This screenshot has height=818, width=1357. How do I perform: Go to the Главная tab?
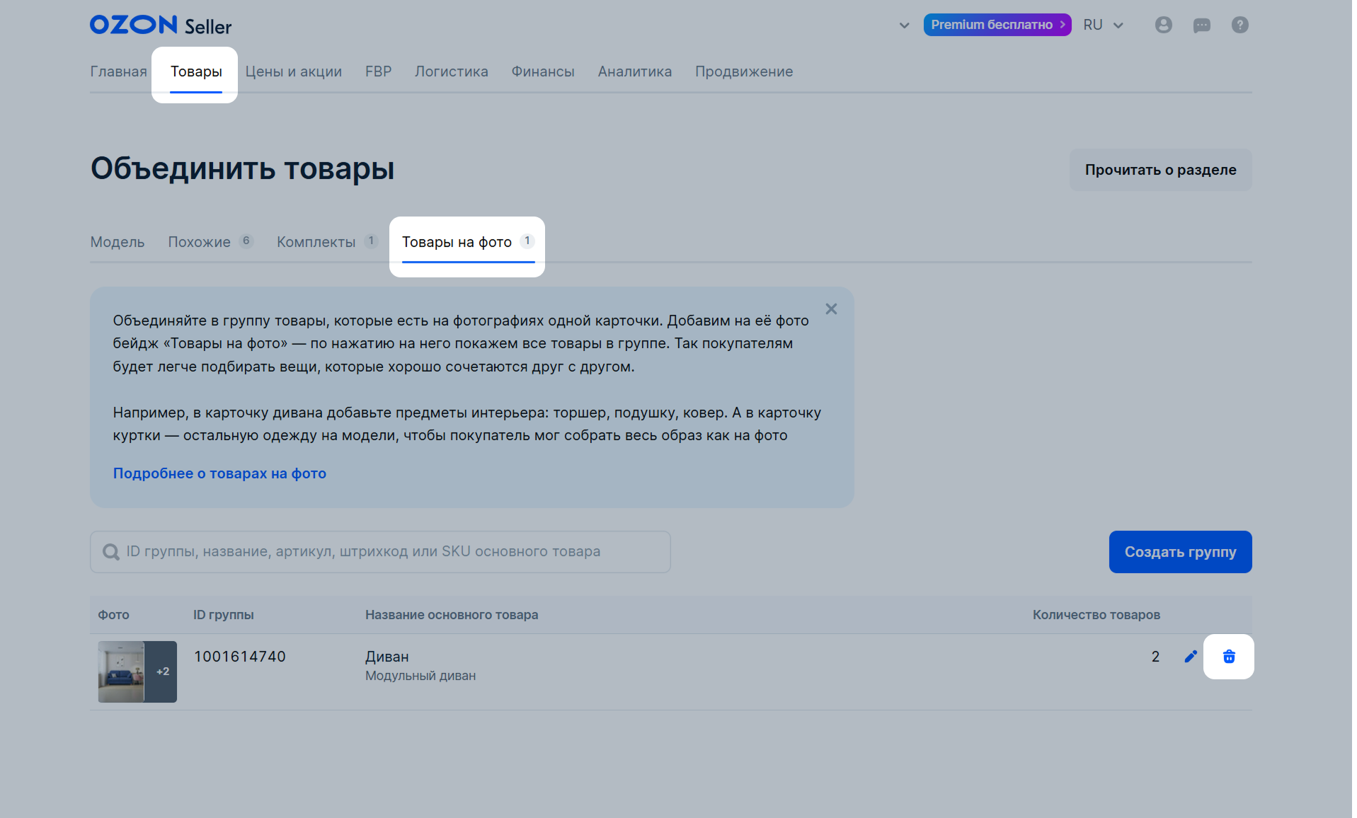coord(118,71)
